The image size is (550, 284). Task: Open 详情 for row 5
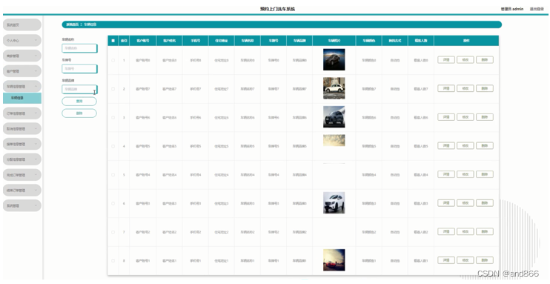pos(446,174)
